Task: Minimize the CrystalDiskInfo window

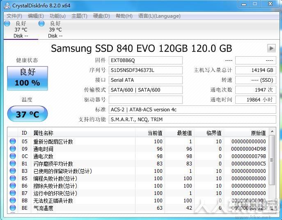Action: point(244,4)
